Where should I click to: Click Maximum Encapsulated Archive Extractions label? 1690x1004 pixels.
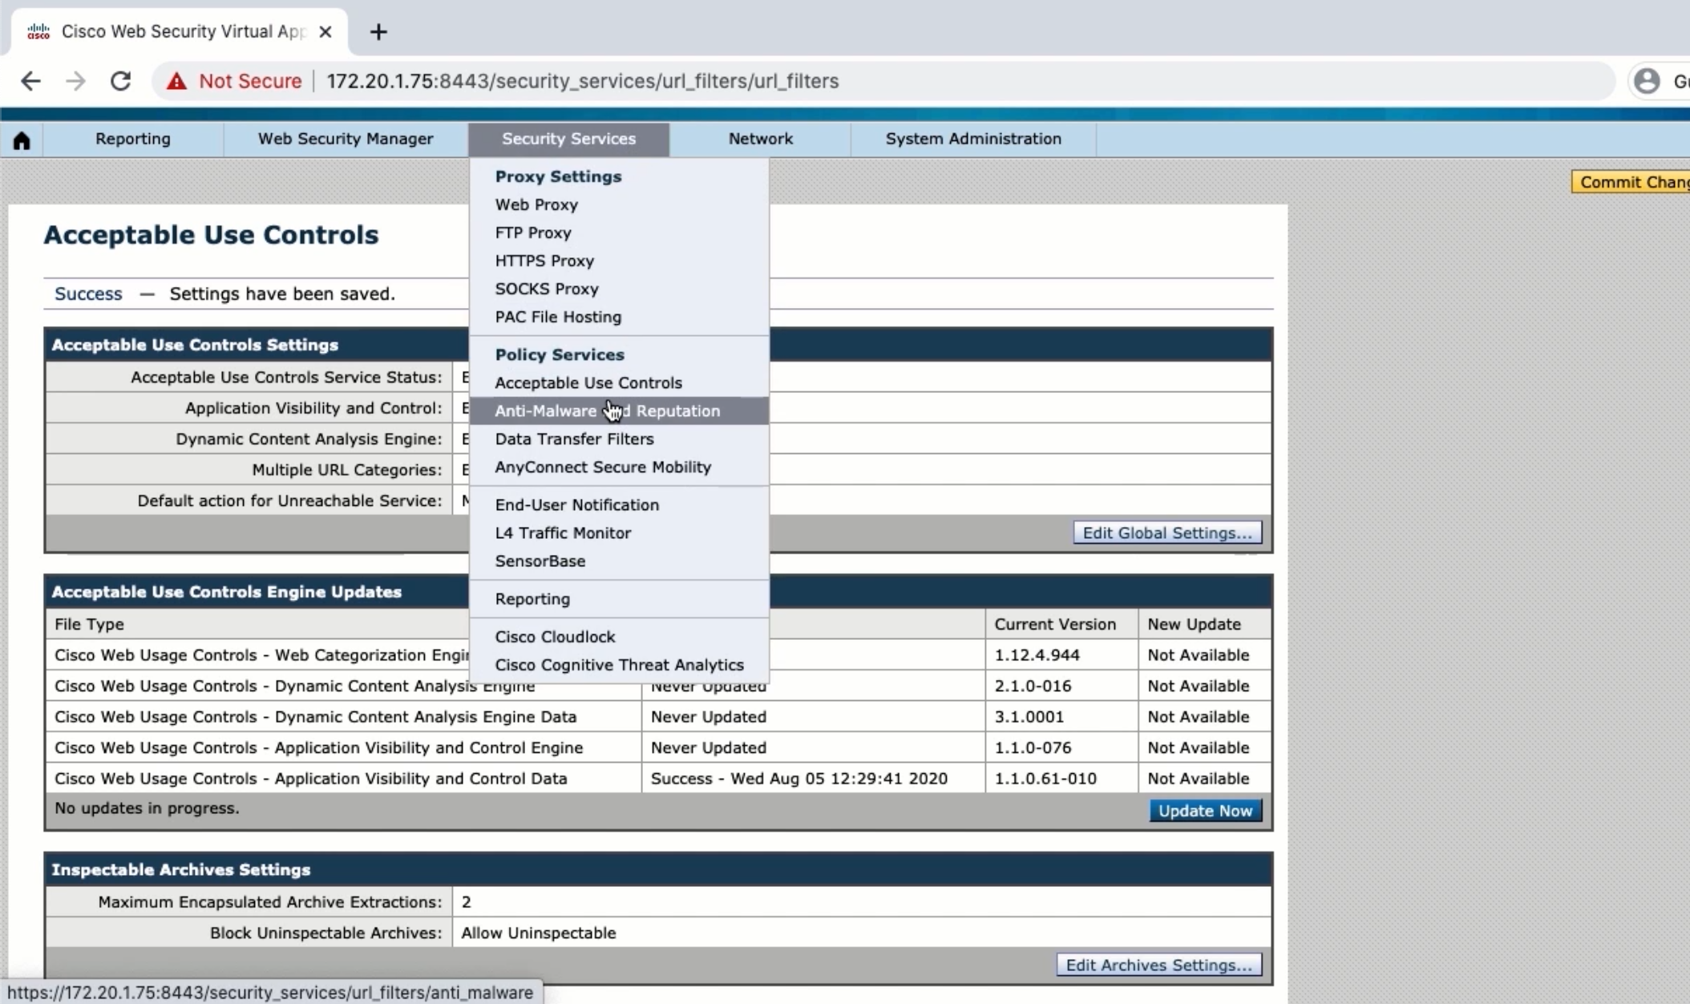270,902
